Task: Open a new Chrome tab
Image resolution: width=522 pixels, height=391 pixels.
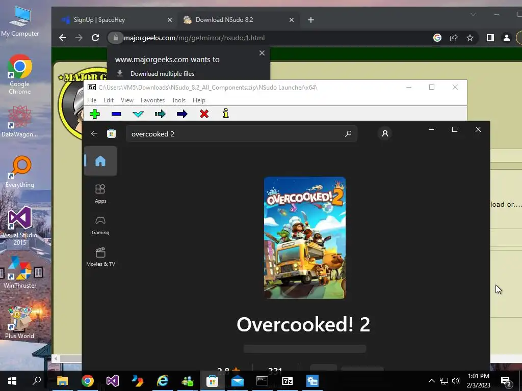Action: coord(310,20)
